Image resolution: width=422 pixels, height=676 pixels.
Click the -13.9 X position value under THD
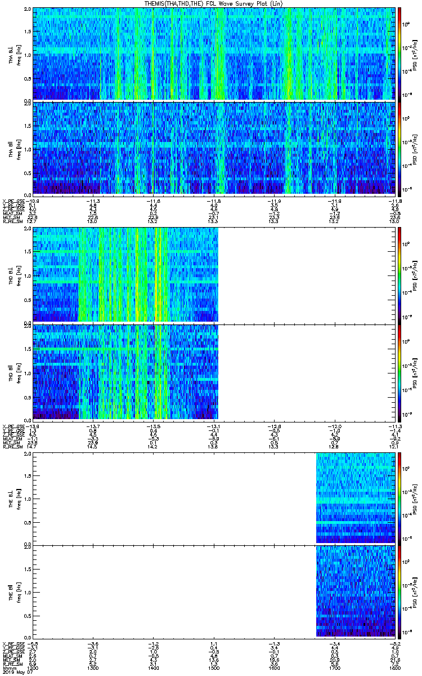[33, 426]
